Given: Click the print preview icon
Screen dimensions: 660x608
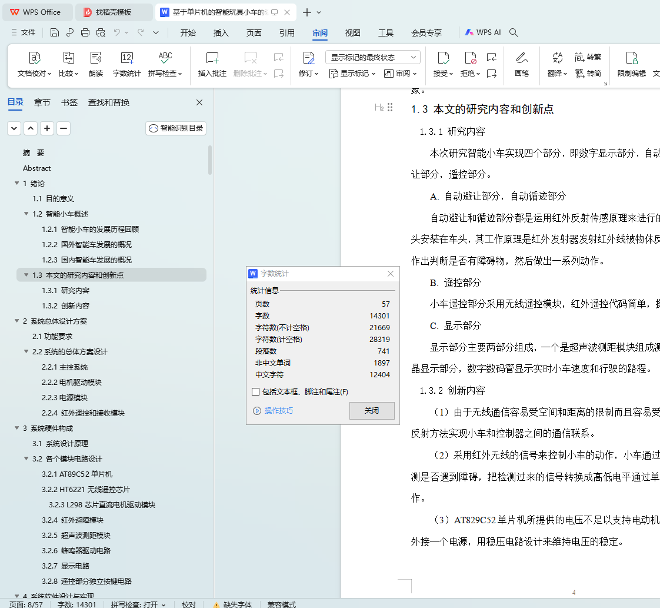Looking at the screenshot, I should [x=101, y=32].
